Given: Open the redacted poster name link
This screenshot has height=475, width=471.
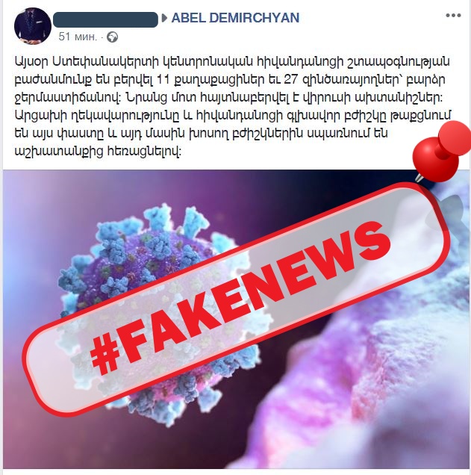Looking at the screenshot, I should (x=105, y=19).
